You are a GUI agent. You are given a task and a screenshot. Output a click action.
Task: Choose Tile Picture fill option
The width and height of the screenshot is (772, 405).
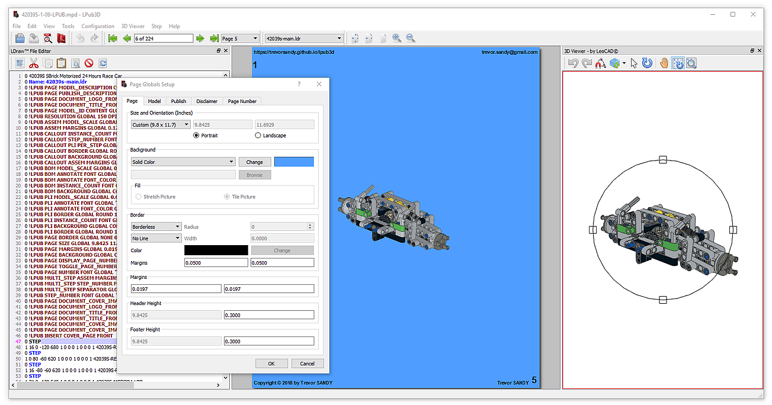click(x=240, y=197)
